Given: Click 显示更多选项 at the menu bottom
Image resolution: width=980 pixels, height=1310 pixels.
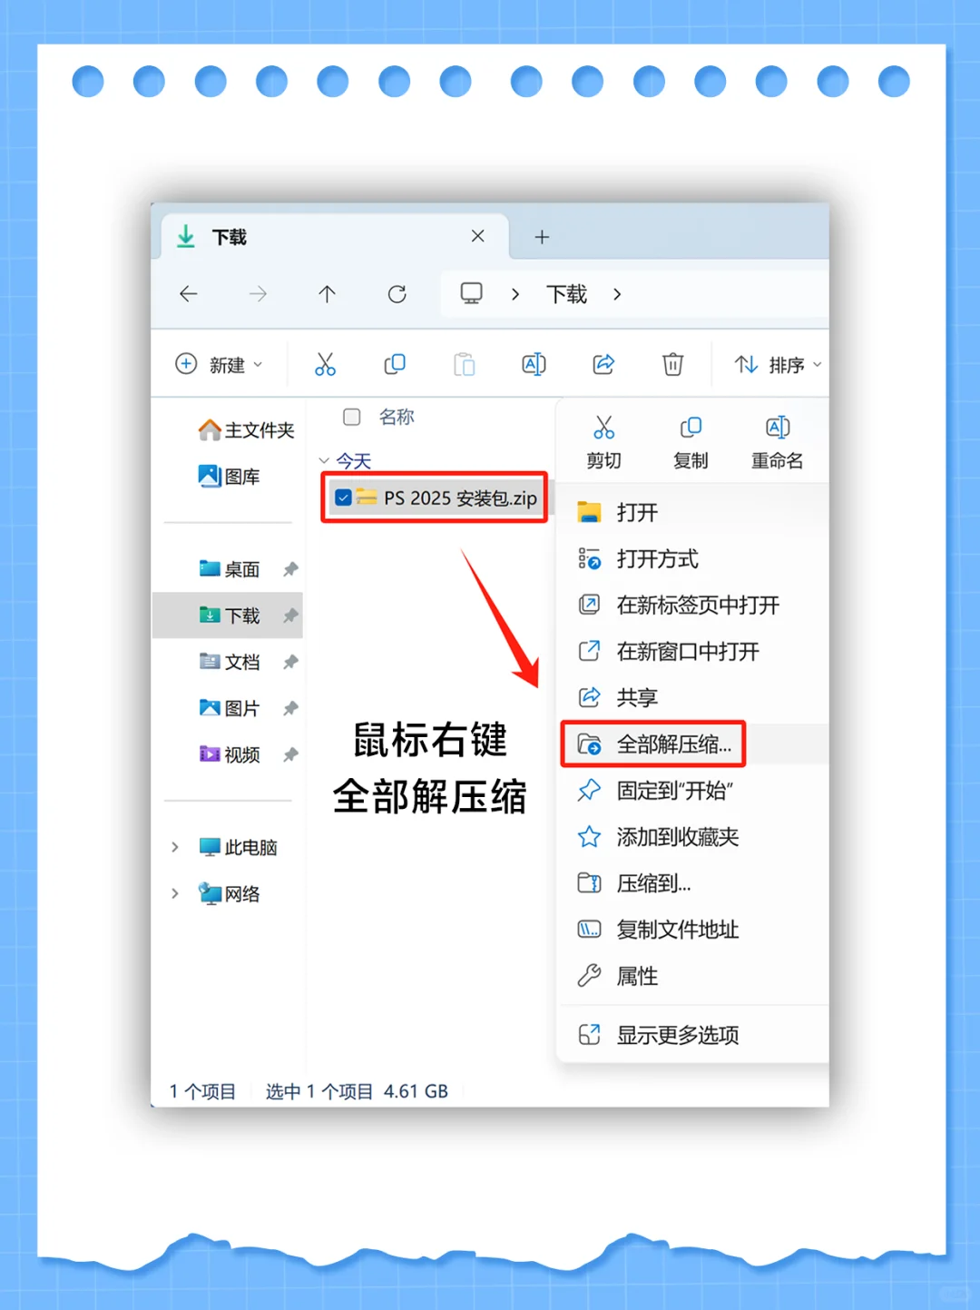Looking at the screenshot, I should point(679,1034).
